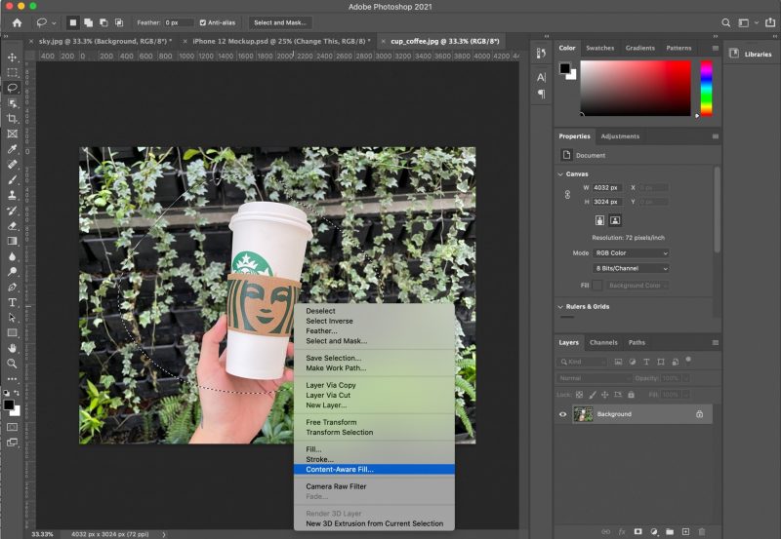781x539 pixels.
Task: Collapse the Canvas section
Action: click(x=560, y=174)
